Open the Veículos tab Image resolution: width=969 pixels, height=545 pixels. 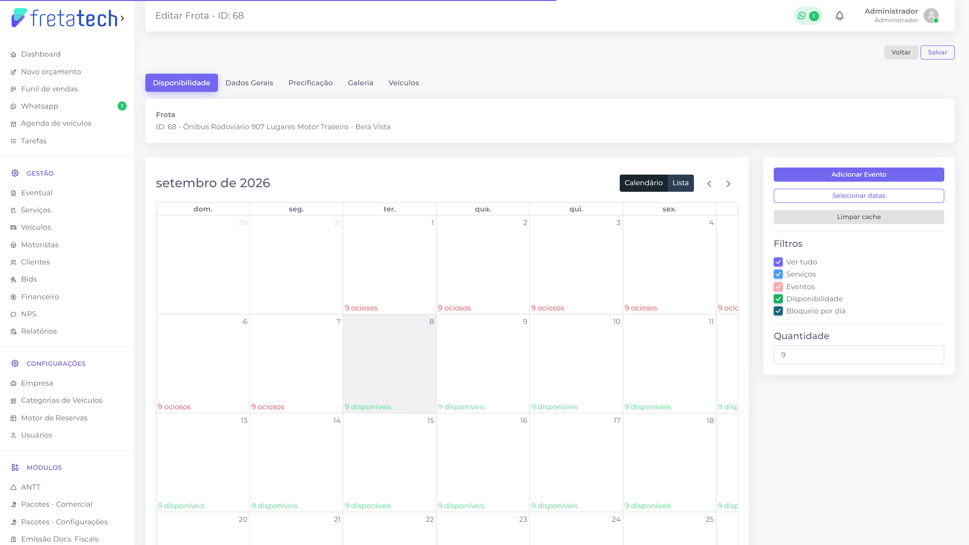click(x=403, y=83)
